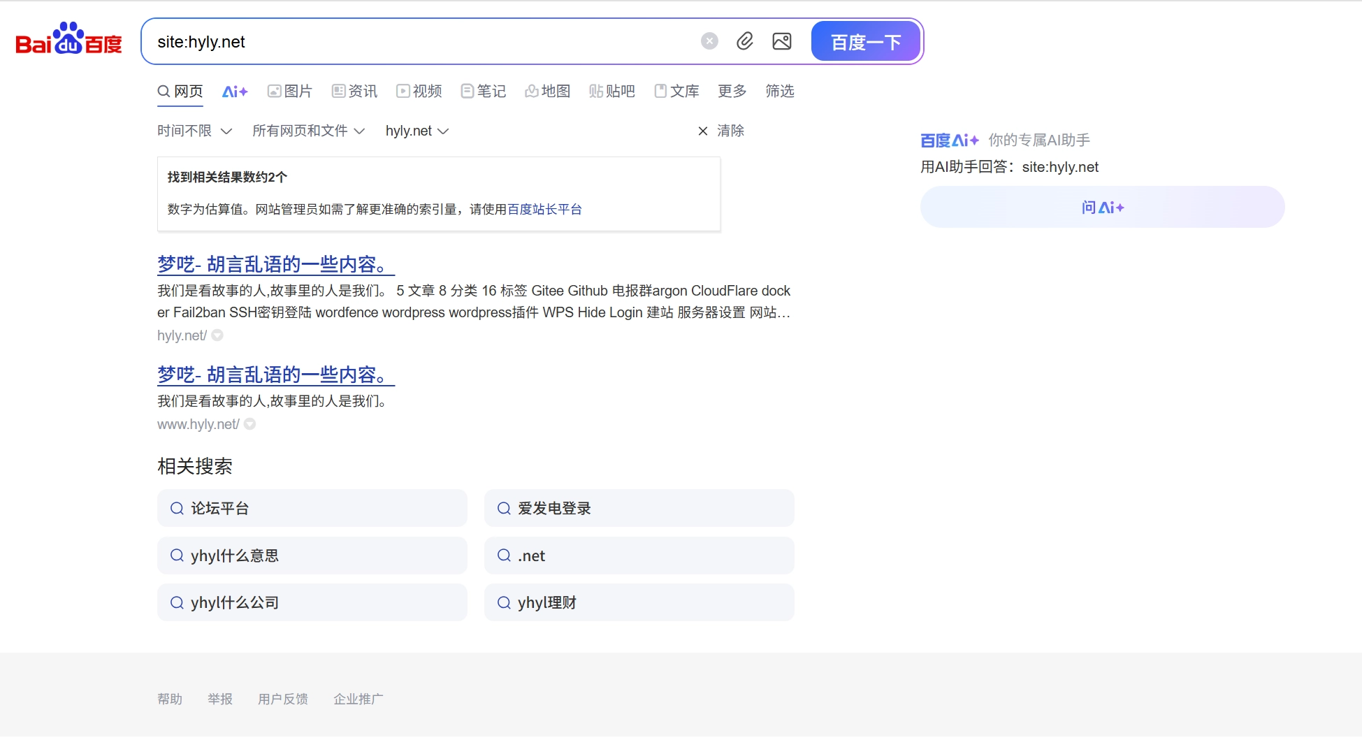This screenshot has width=1362, height=740.
Task: Click 清除 to clear filters
Action: tap(721, 131)
